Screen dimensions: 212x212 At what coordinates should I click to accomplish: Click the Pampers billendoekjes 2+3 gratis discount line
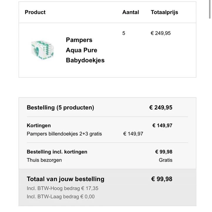[x=64, y=134]
